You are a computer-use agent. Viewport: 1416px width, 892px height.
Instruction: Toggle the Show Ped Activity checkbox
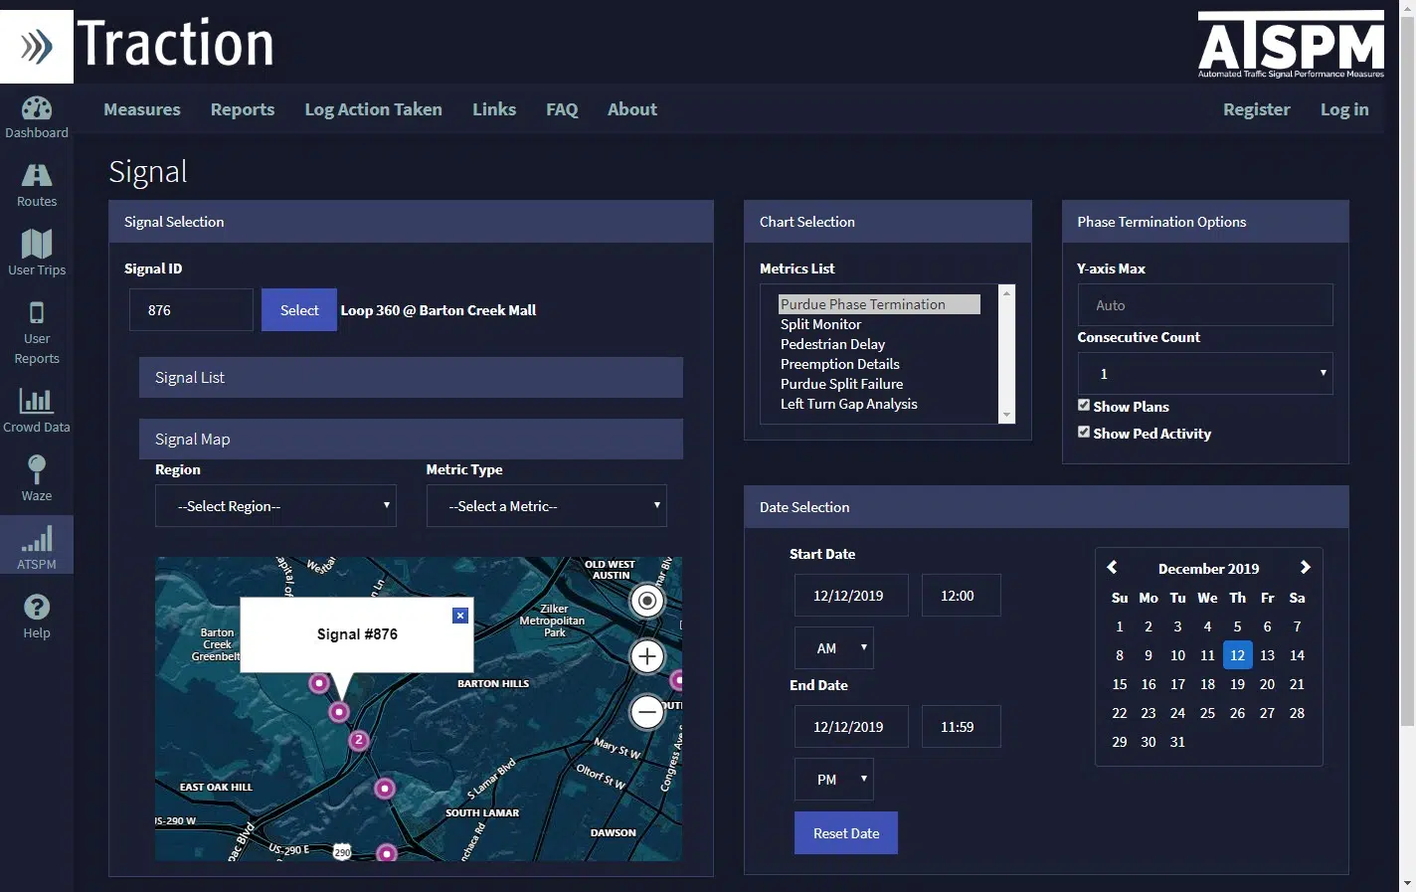click(x=1084, y=432)
